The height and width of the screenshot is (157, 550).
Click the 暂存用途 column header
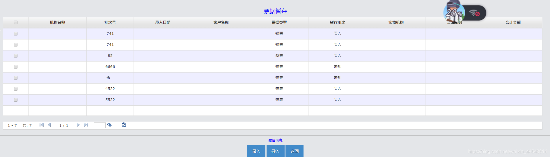338,22
